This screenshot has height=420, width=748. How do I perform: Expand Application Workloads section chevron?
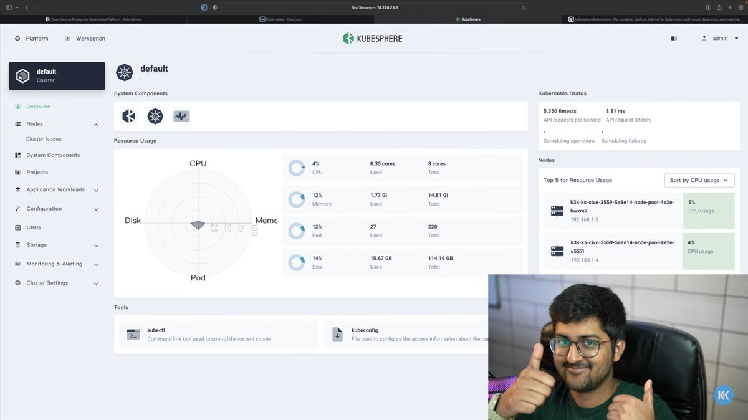96,191
